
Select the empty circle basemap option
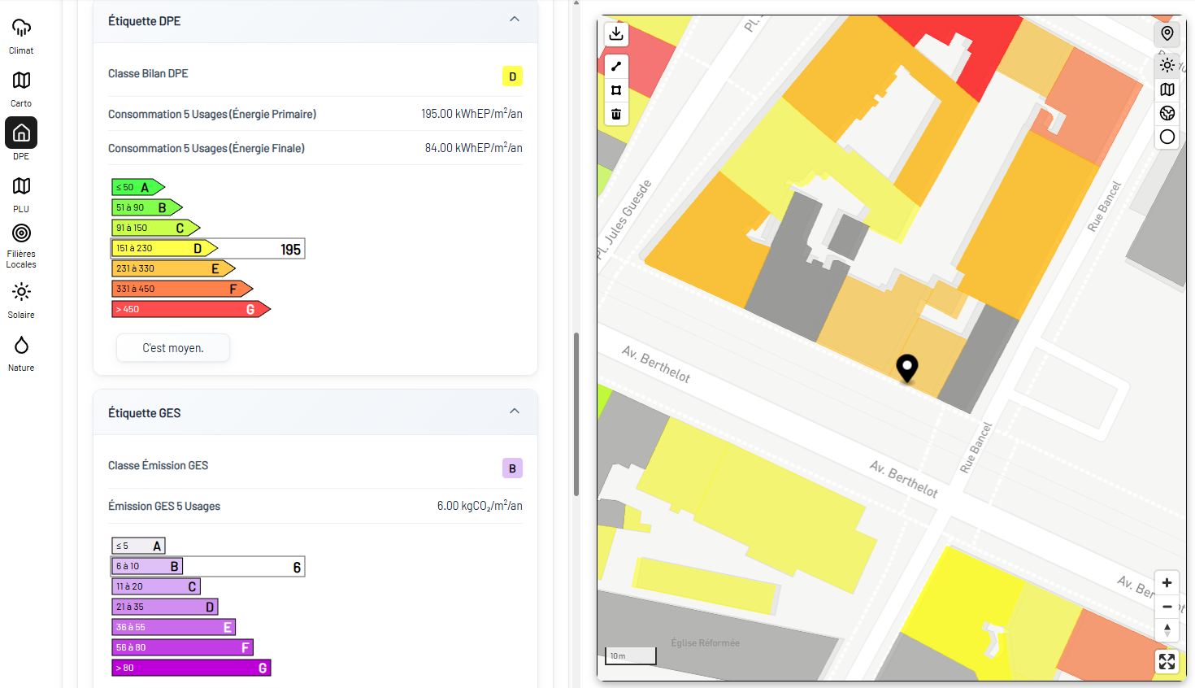(1167, 137)
